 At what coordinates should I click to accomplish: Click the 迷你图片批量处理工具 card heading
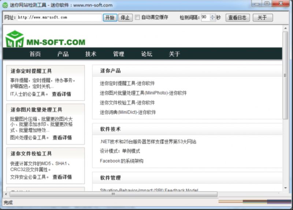[36, 110]
